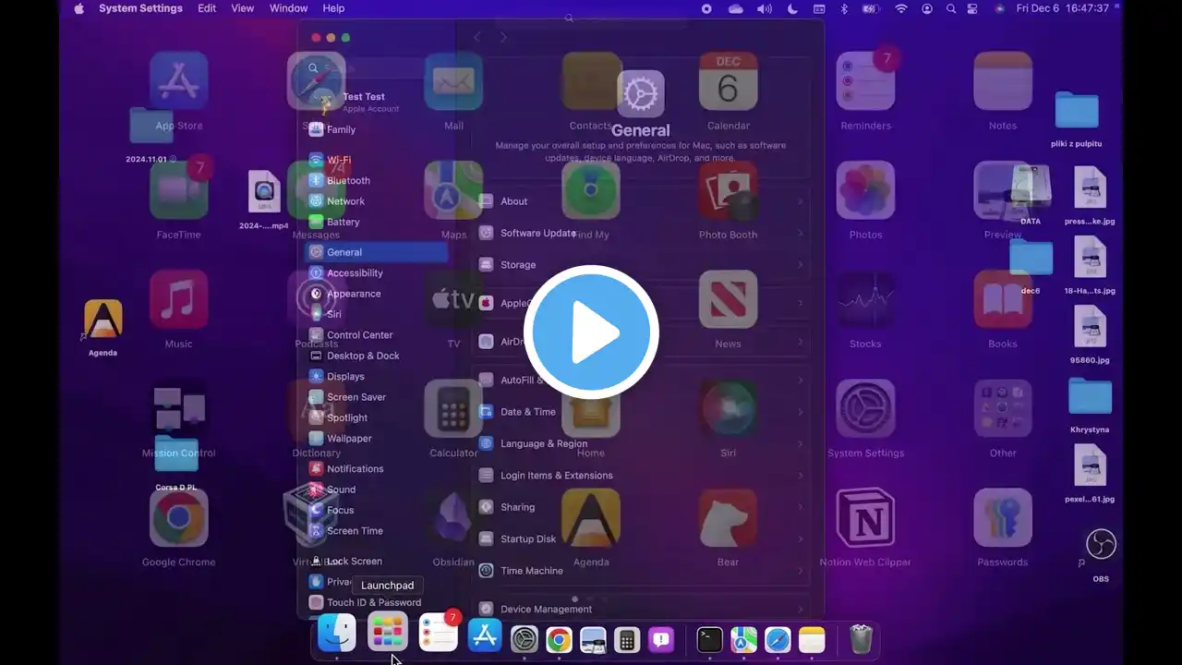Open Sharing settings
Screen dimensions: 1182x665
pyautogui.click(x=641, y=507)
